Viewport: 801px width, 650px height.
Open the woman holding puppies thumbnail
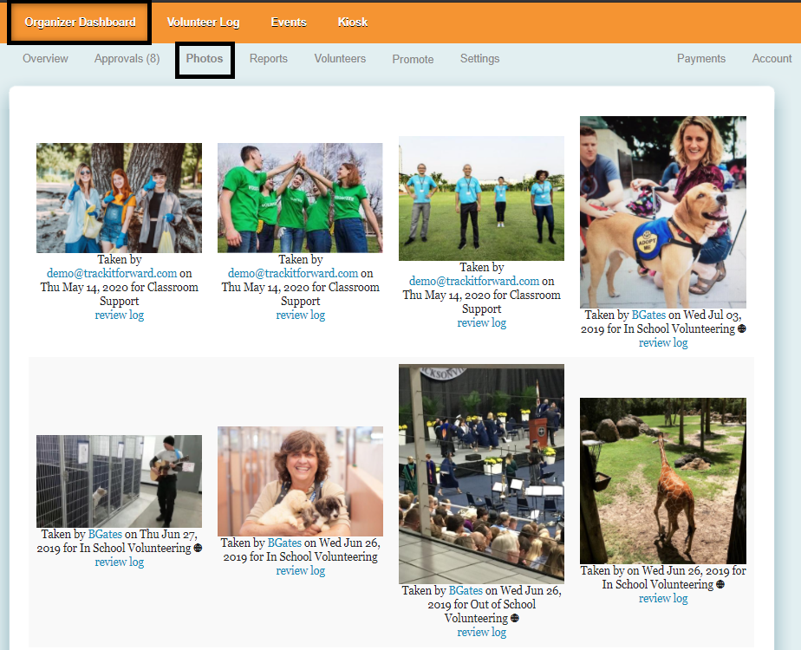point(300,481)
